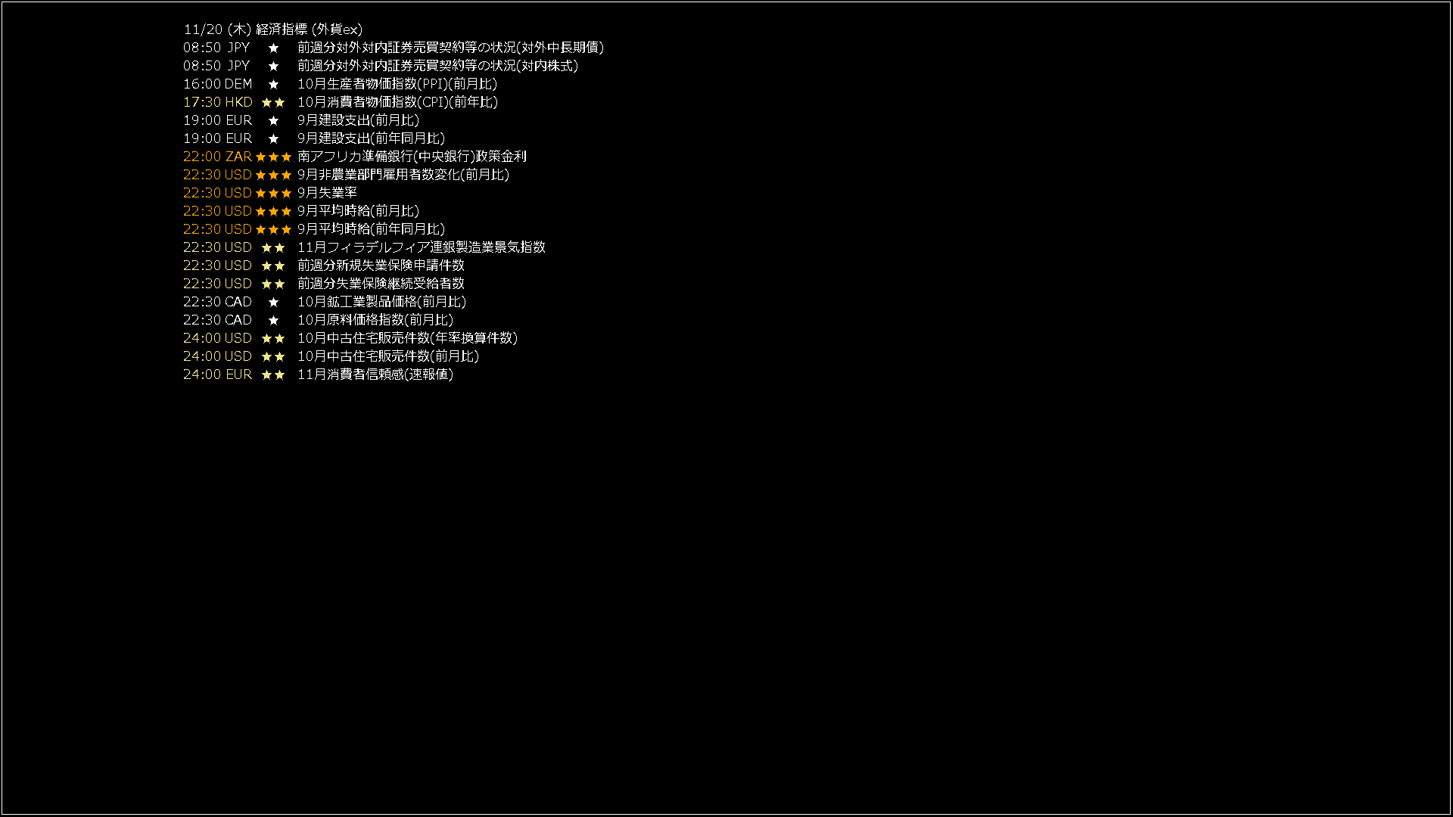The image size is (1453, 817).
Task: Click the three stars beside 9月平均時給(前年同月比)
Action: pyautogui.click(x=273, y=229)
